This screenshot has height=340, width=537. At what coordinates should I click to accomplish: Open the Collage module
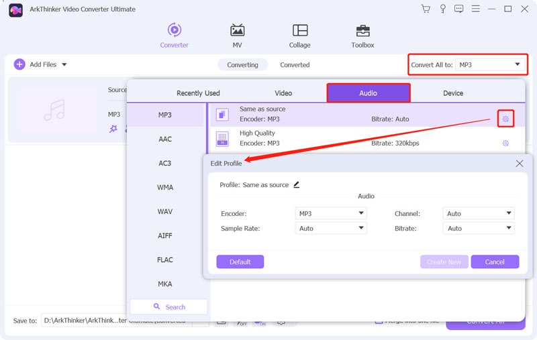tap(299, 36)
